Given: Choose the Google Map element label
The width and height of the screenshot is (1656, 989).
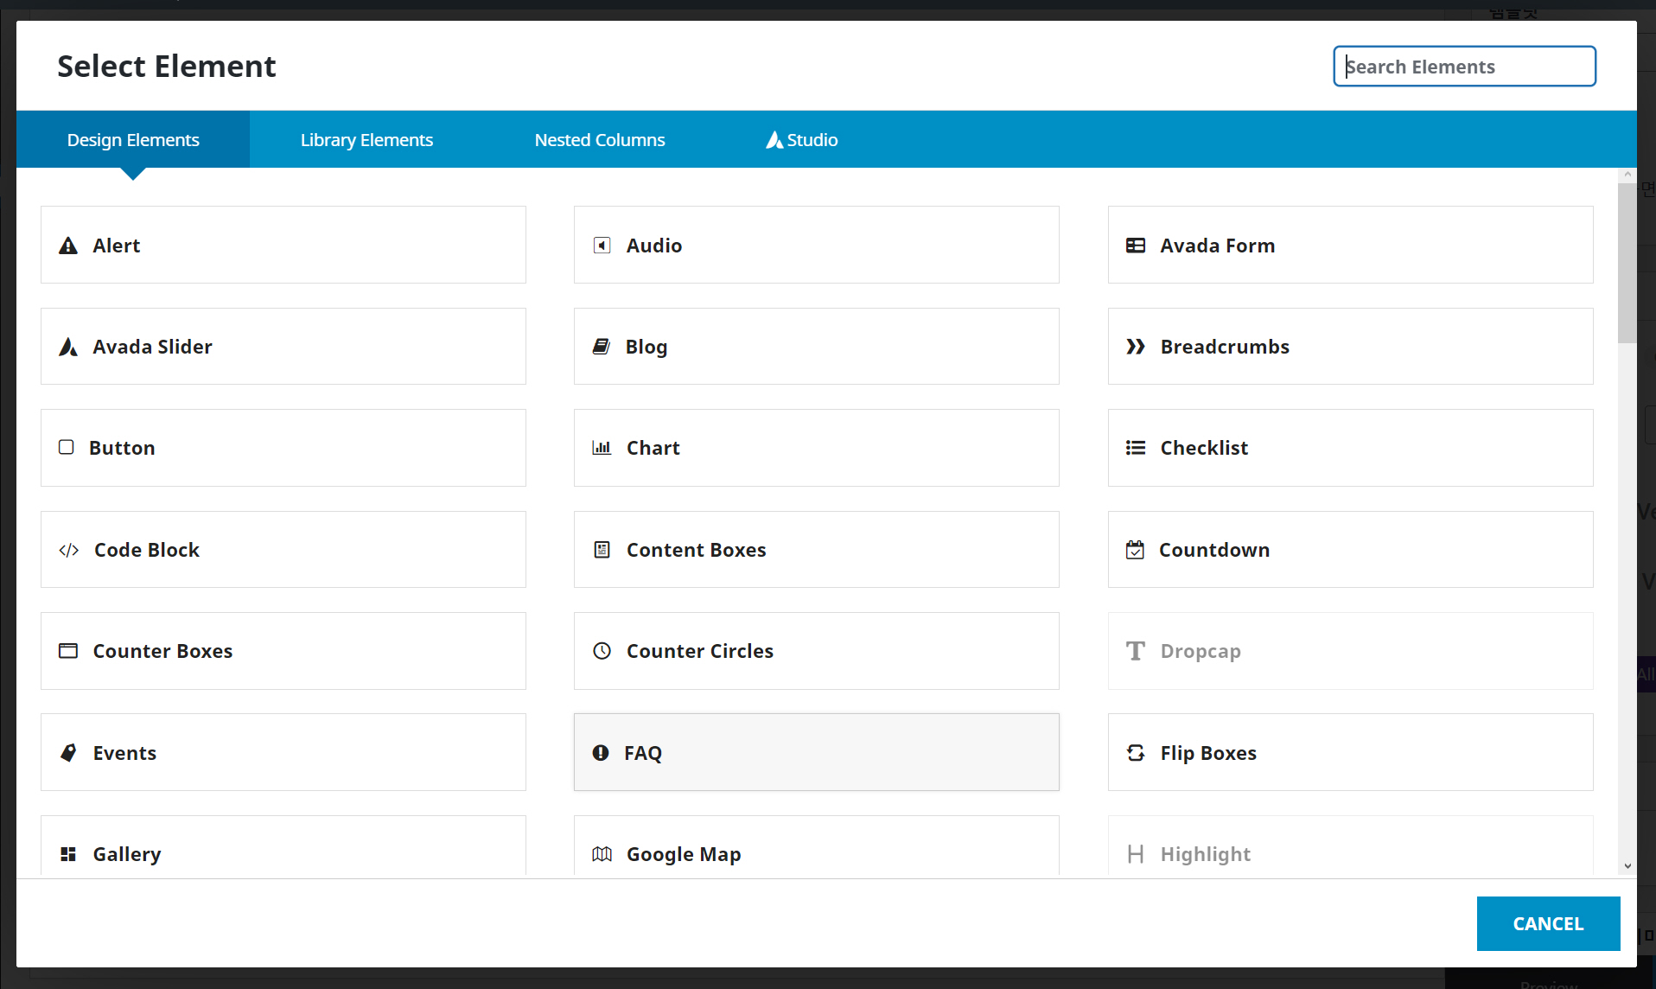Looking at the screenshot, I should 684,854.
